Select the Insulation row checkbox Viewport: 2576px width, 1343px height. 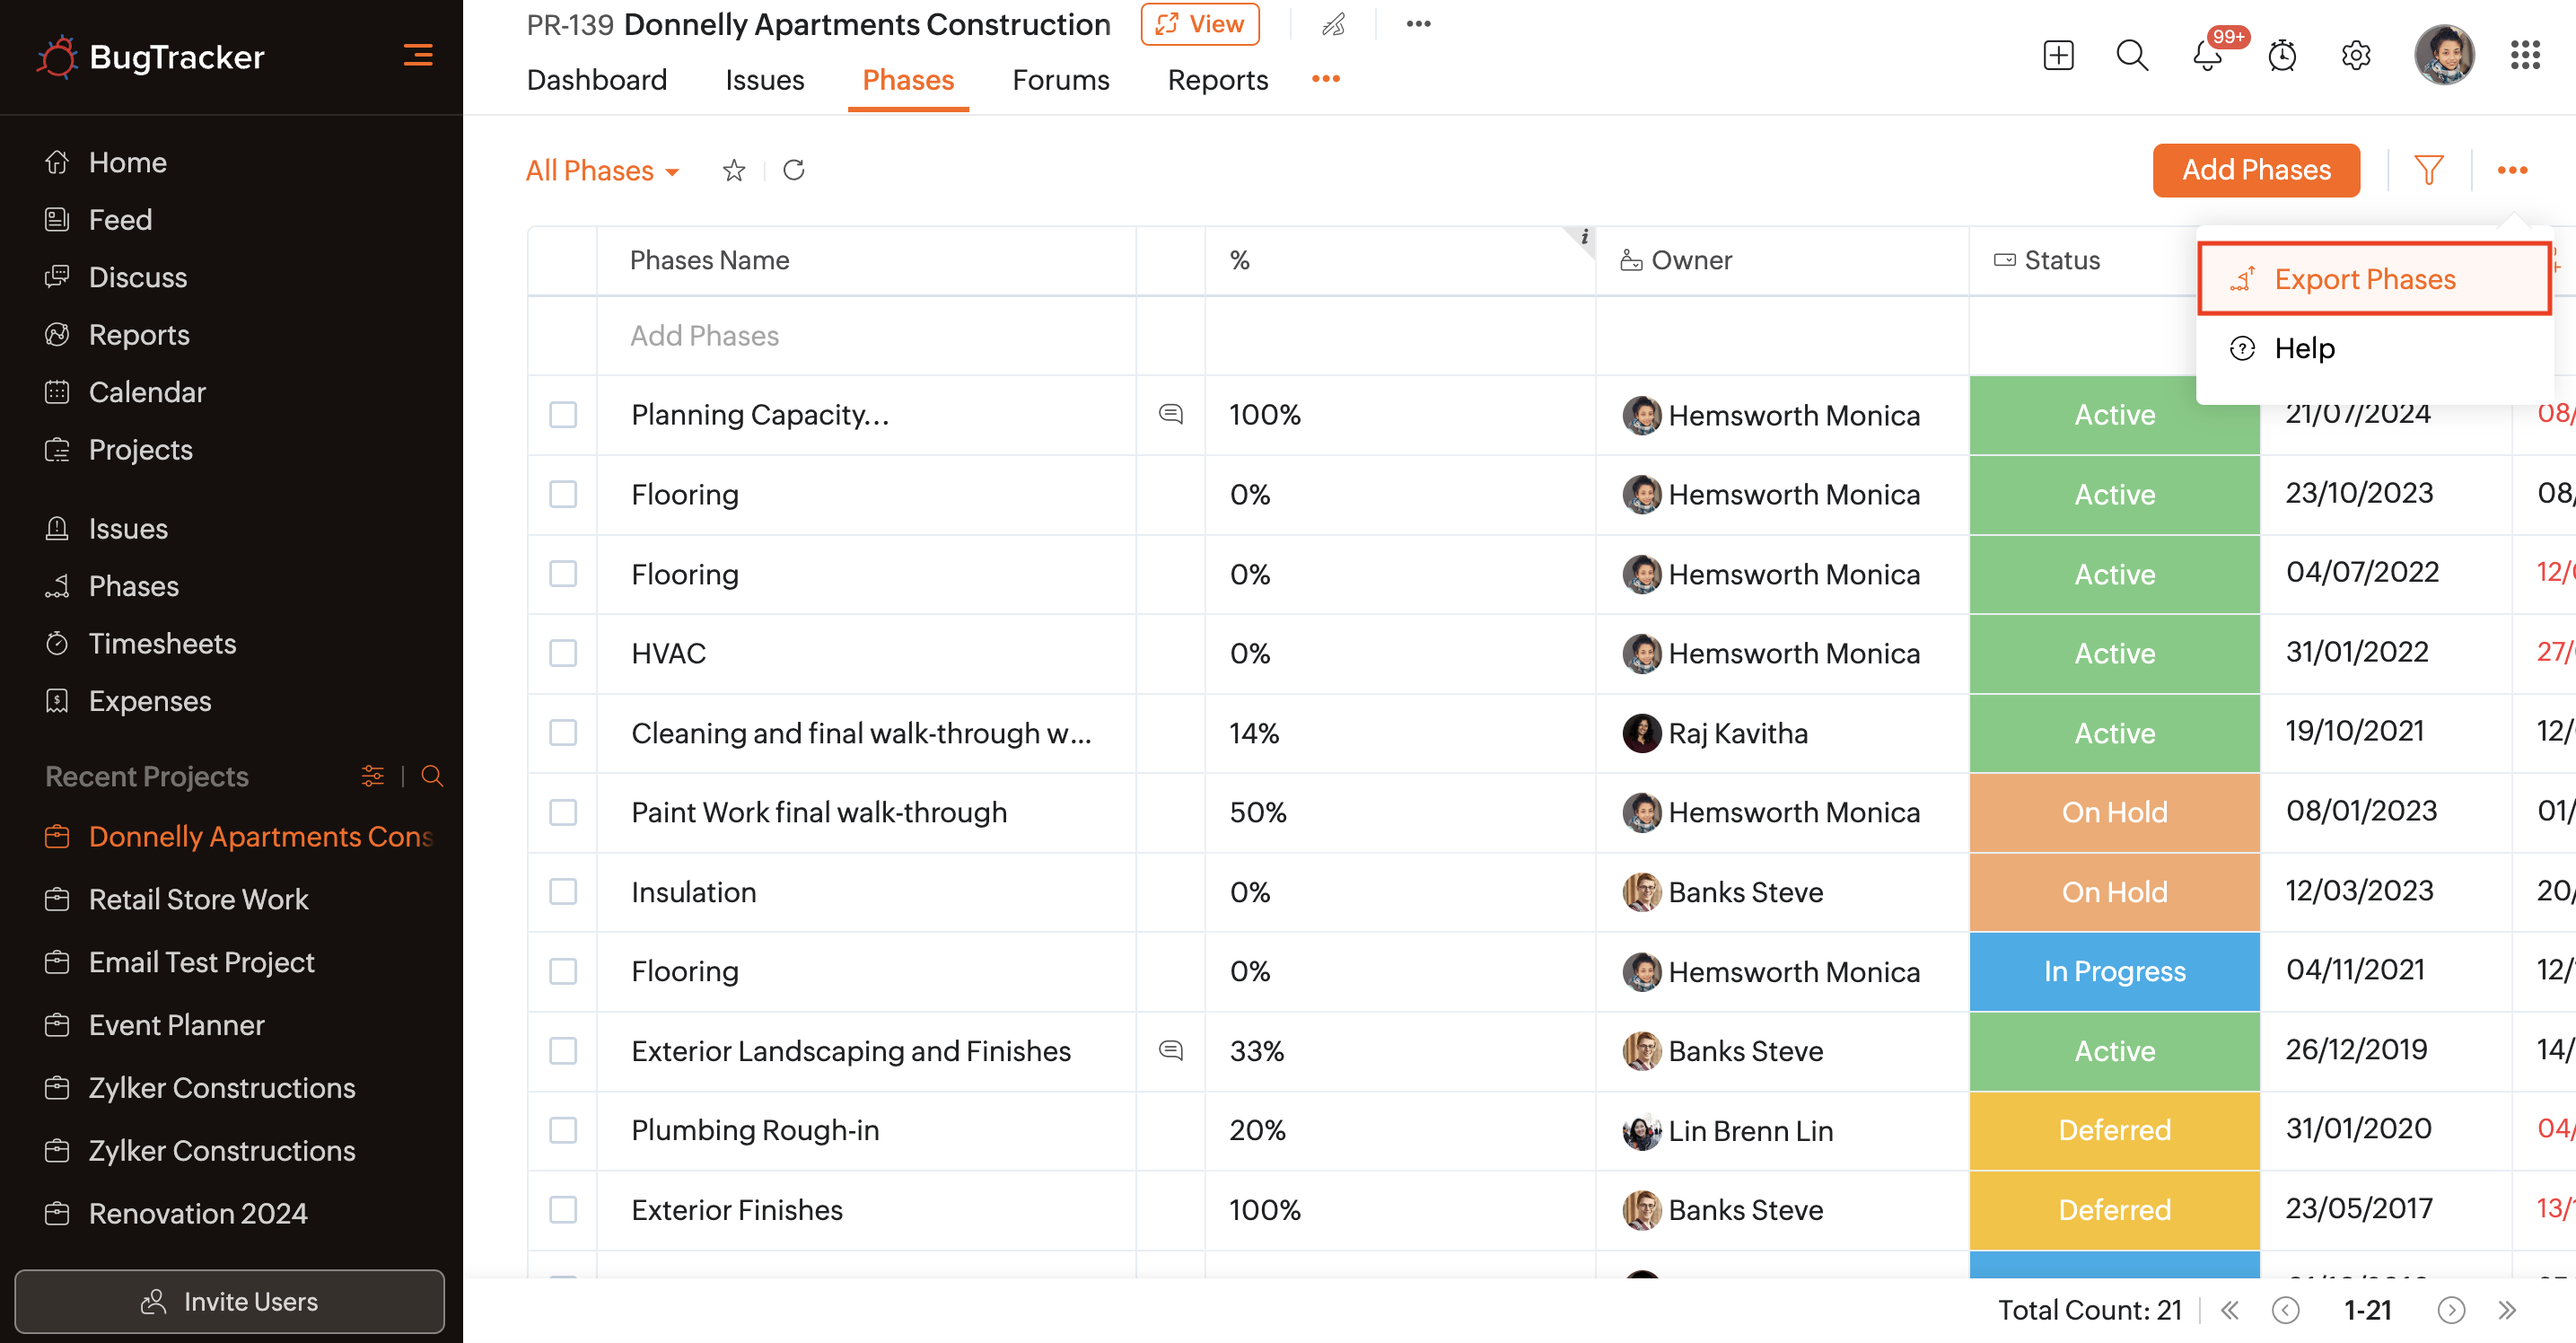click(563, 891)
